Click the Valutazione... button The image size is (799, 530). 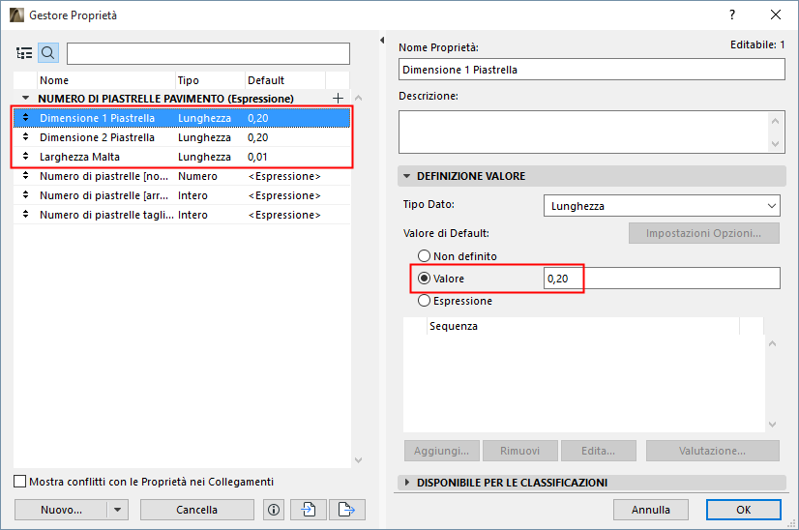pos(712,451)
